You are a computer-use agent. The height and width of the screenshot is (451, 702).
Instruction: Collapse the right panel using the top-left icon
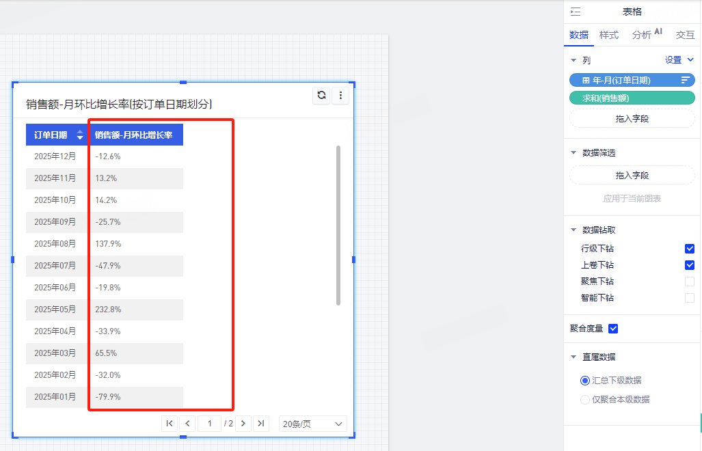pyautogui.click(x=576, y=12)
